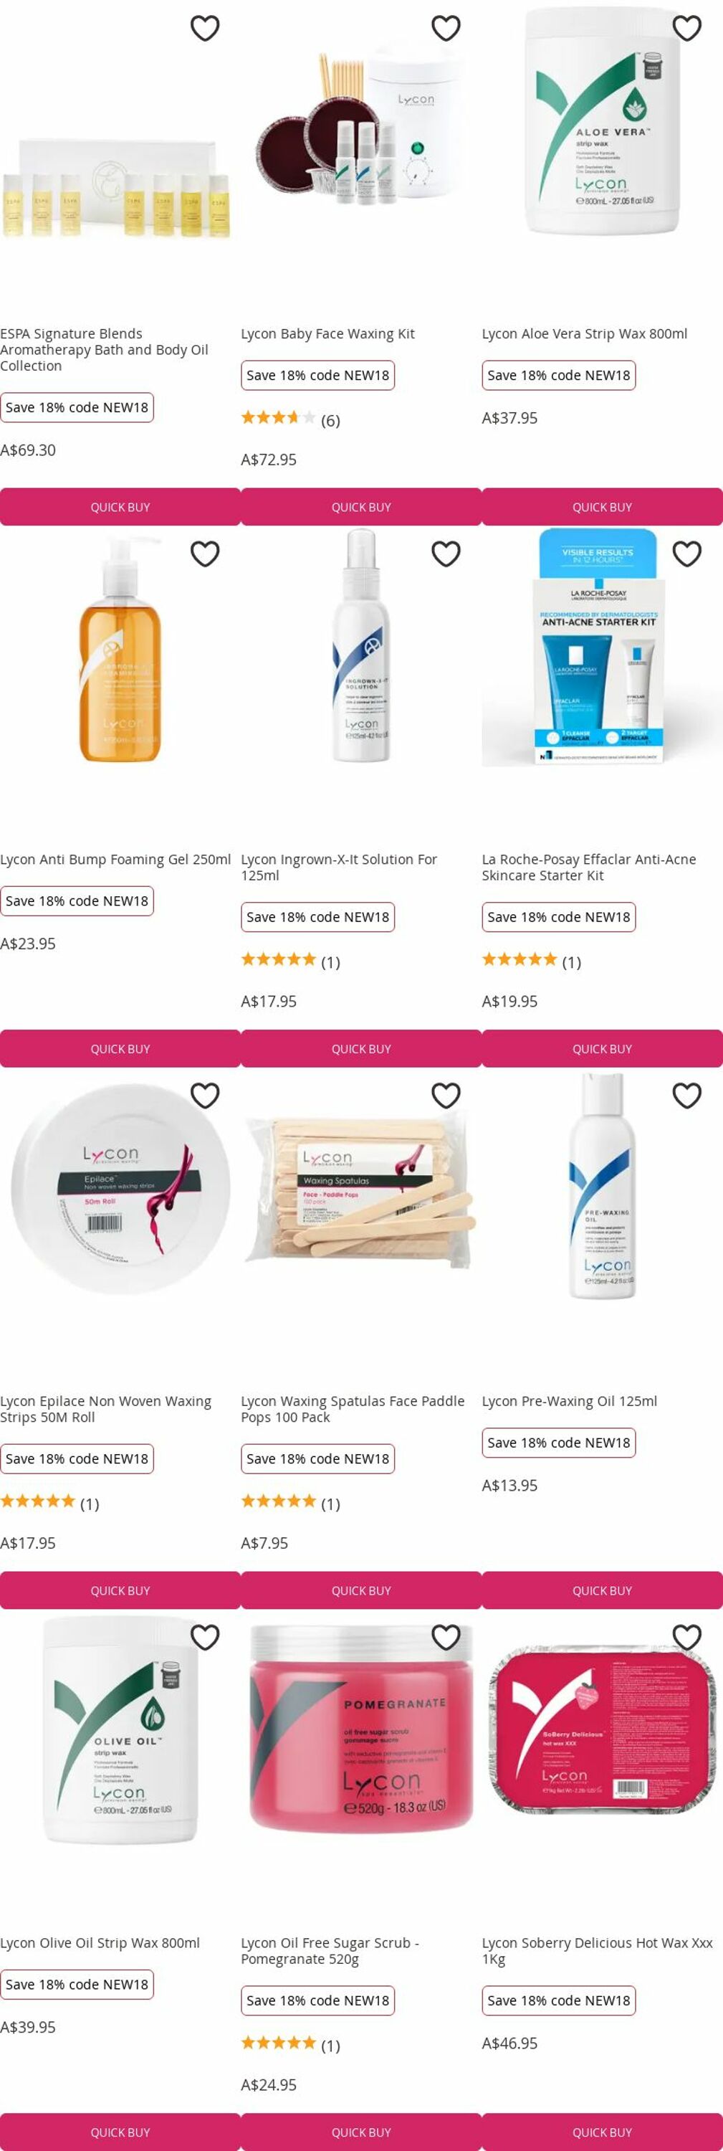Toggle wishlist heart on Lycon Pre-Waxing Oil
This screenshot has height=2151, width=723.
(686, 1096)
